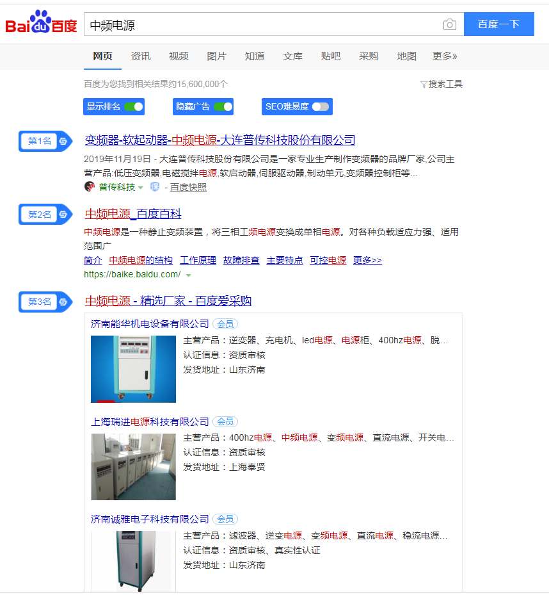The image size is (549, 595).
Task: Open 上海瑞进电源科技有限公司 company link
Action: 150,421
